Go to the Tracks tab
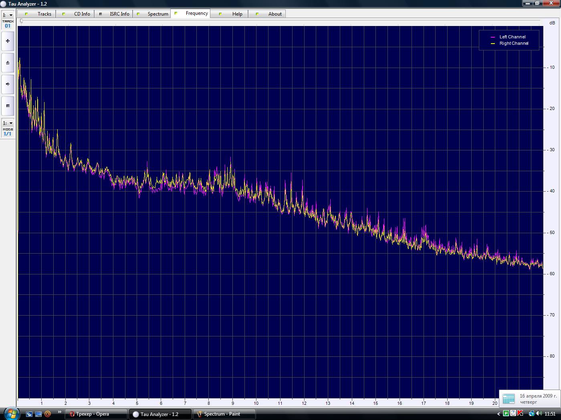This screenshot has width=561, height=420. 39,14
